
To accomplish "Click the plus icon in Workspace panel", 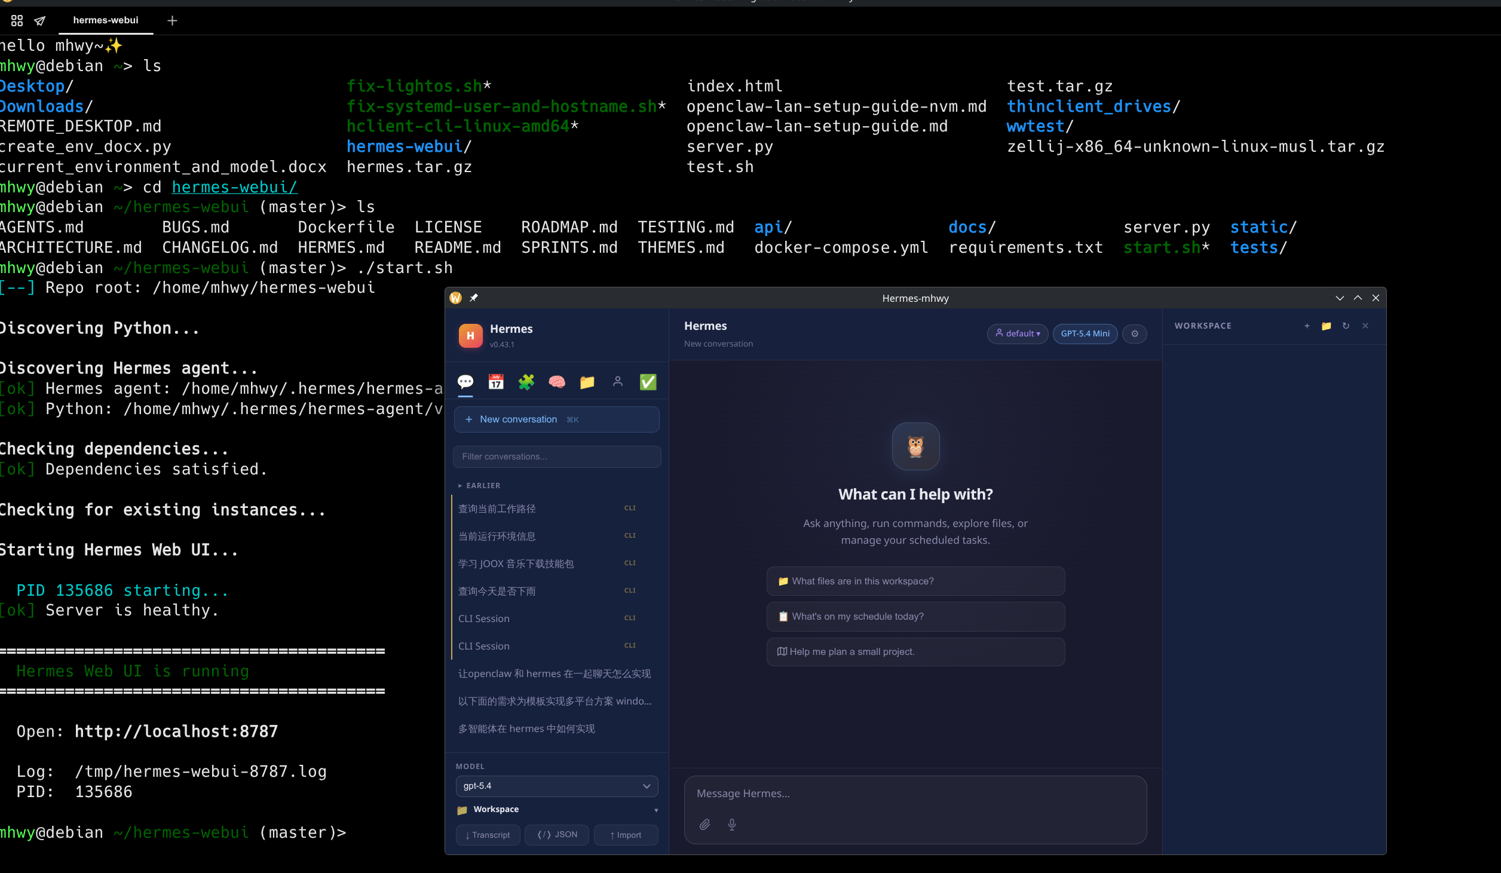I will (x=1307, y=326).
